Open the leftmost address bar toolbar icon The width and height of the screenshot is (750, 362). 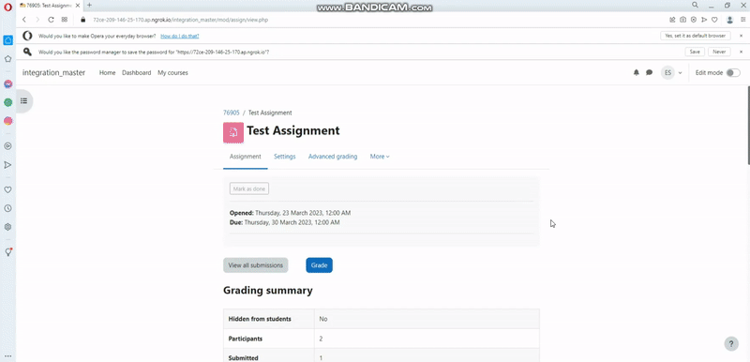click(x=672, y=20)
